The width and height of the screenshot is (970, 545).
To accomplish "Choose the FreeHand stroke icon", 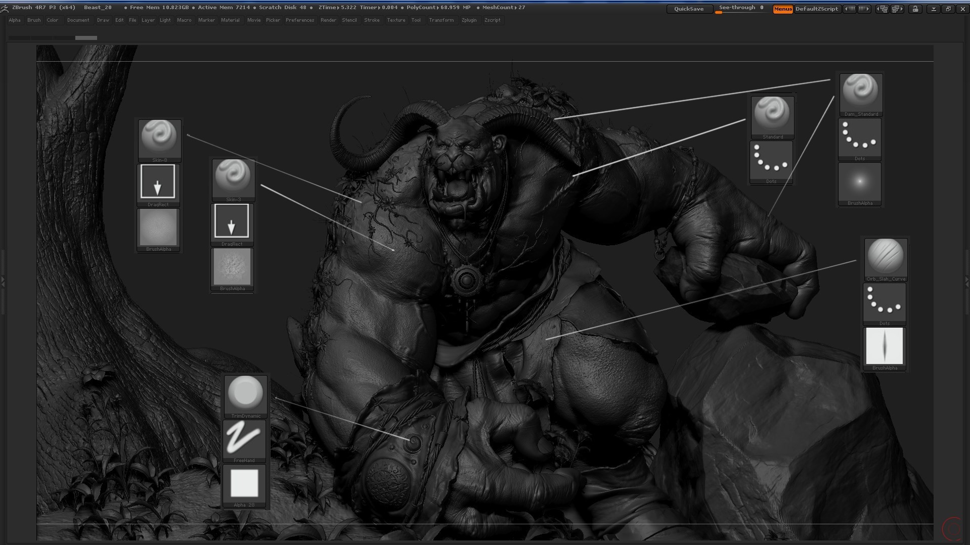I will tap(244, 441).
